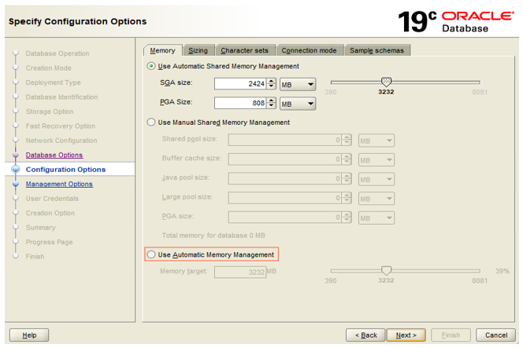Switch to the Sizing tab
The height and width of the screenshot is (348, 523).
coord(198,50)
